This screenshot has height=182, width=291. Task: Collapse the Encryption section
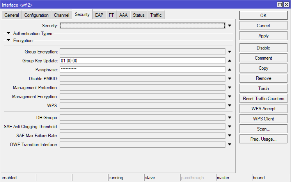(8, 41)
